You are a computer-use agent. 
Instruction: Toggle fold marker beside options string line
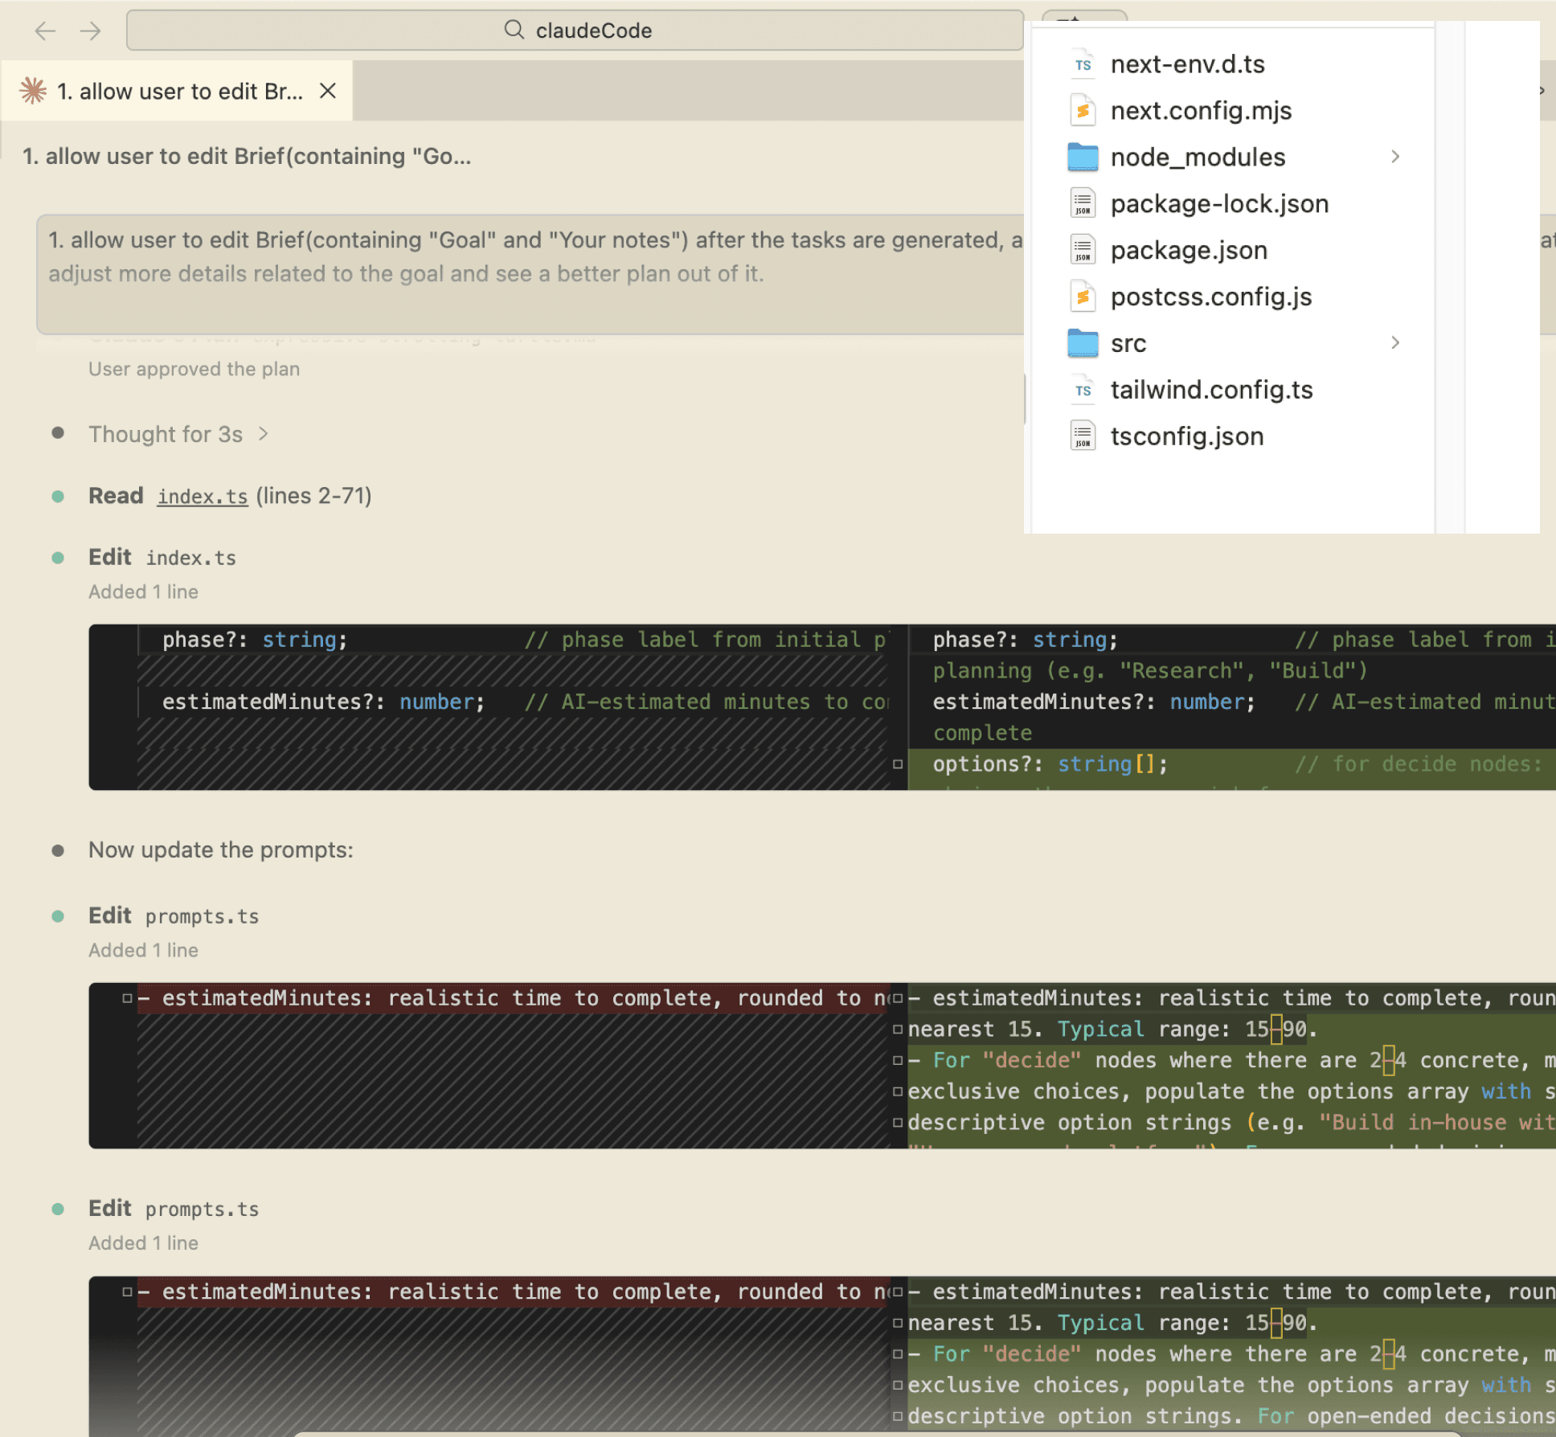898,764
